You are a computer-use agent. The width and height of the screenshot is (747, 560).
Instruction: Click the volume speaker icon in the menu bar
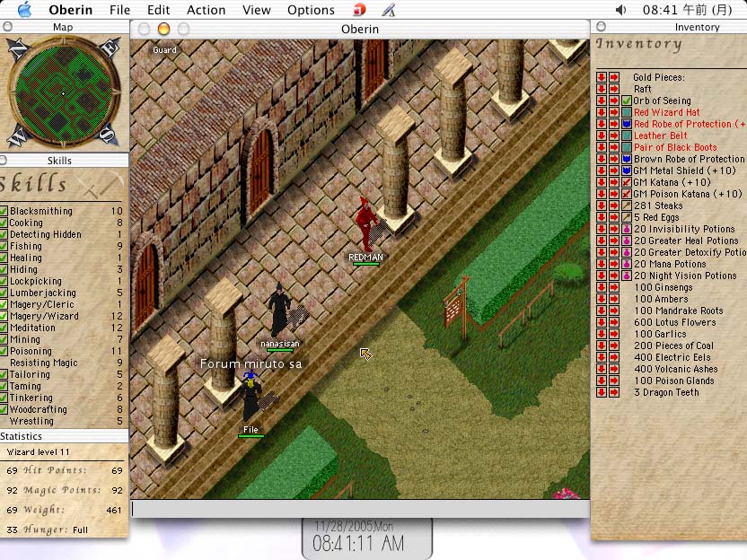620,10
